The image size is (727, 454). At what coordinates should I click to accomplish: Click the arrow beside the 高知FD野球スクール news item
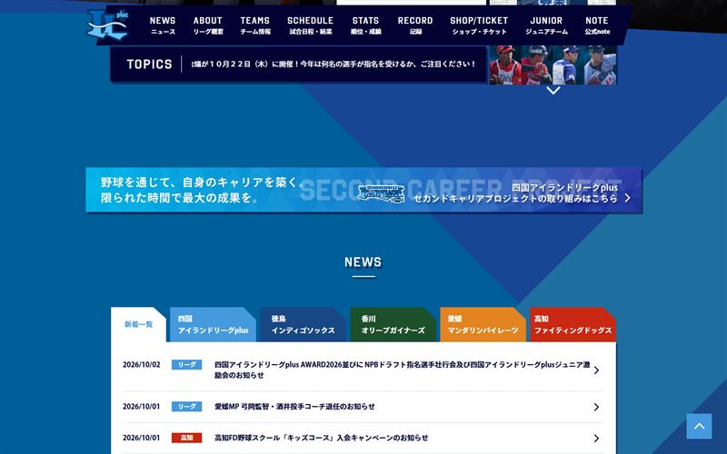coord(596,438)
